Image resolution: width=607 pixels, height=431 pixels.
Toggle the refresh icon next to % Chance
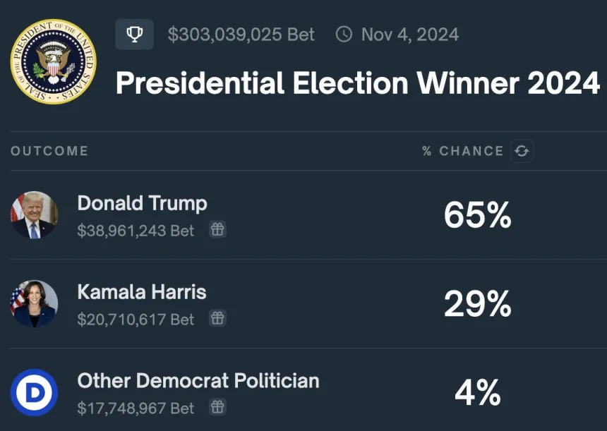[522, 151]
